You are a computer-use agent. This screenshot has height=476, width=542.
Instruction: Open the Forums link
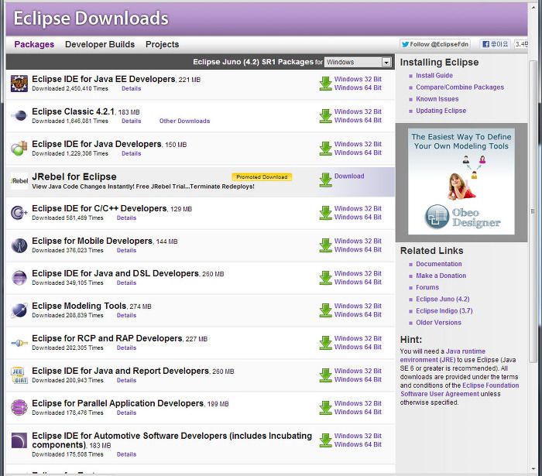coord(427,288)
